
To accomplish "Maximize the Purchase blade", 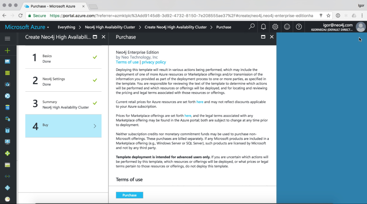I will [263, 37].
